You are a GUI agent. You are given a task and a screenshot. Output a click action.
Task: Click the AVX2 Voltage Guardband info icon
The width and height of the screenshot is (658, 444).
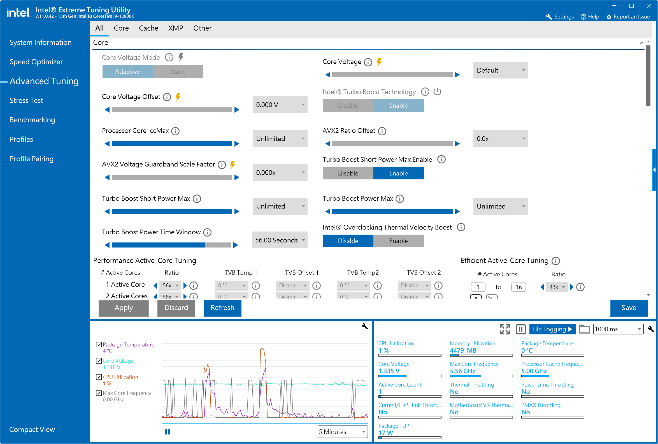click(x=222, y=165)
